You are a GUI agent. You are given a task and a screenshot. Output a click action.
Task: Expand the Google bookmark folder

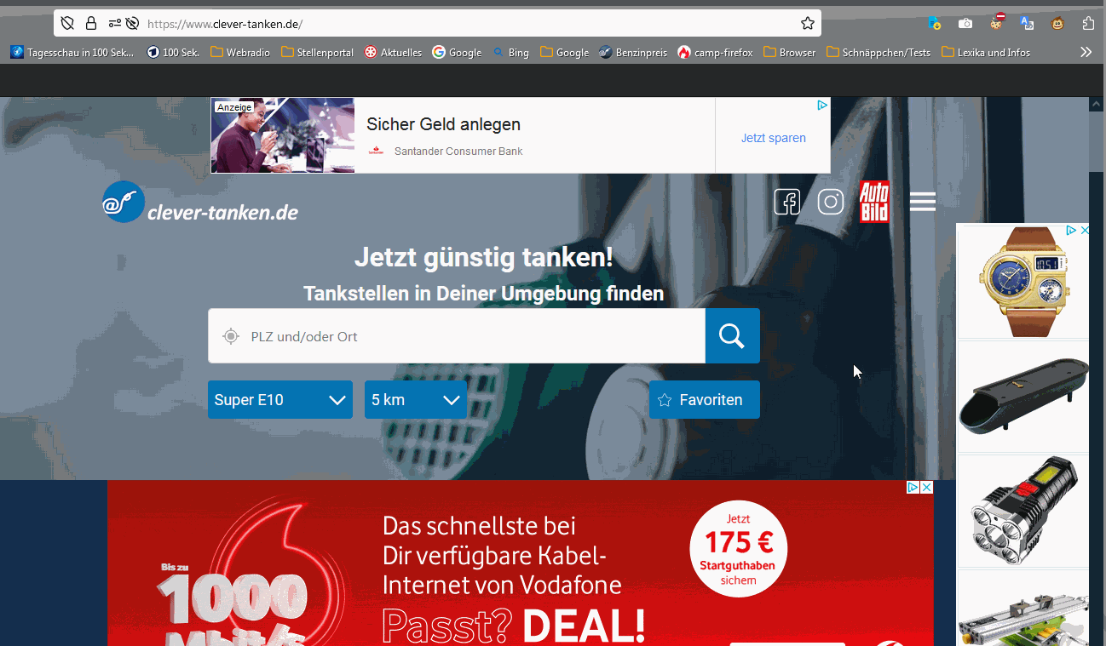point(564,53)
